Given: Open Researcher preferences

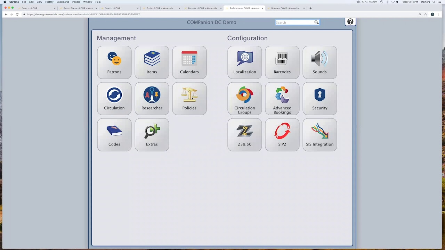Looking at the screenshot, I should [152, 99].
